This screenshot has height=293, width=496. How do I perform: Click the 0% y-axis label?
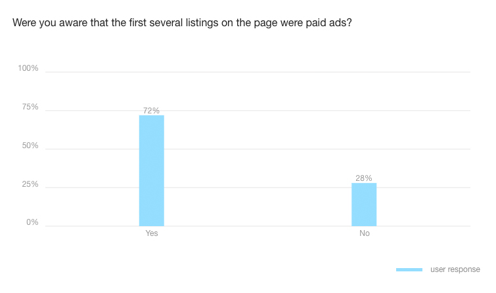(x=32, y=223)
